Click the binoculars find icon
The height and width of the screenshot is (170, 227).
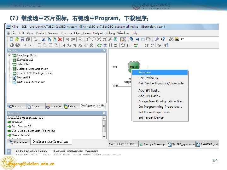pos(171,39)
